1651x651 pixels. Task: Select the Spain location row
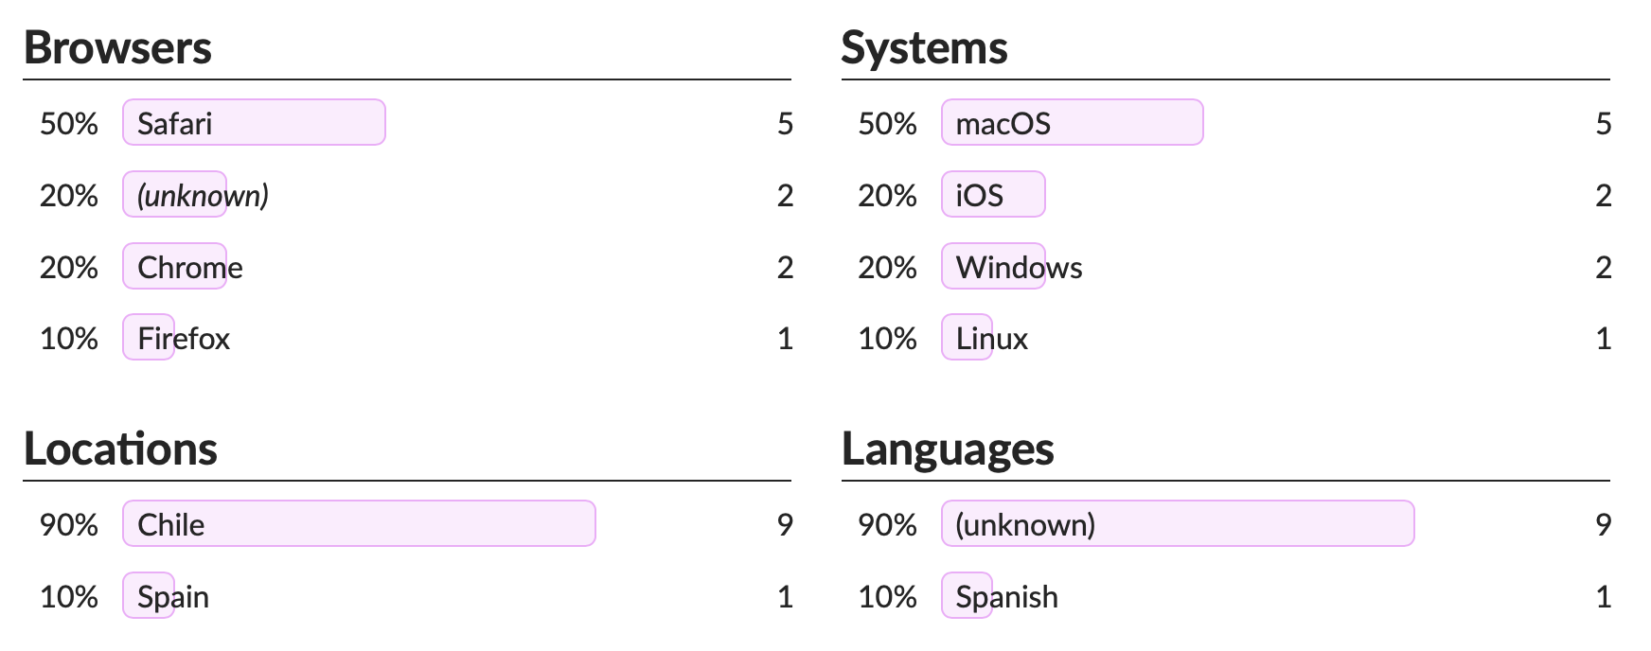[x=173, y=596]
